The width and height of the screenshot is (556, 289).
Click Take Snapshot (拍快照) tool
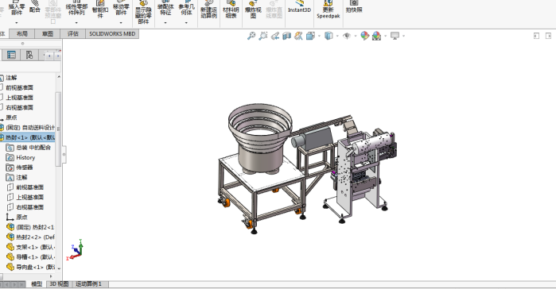[354, 7]
